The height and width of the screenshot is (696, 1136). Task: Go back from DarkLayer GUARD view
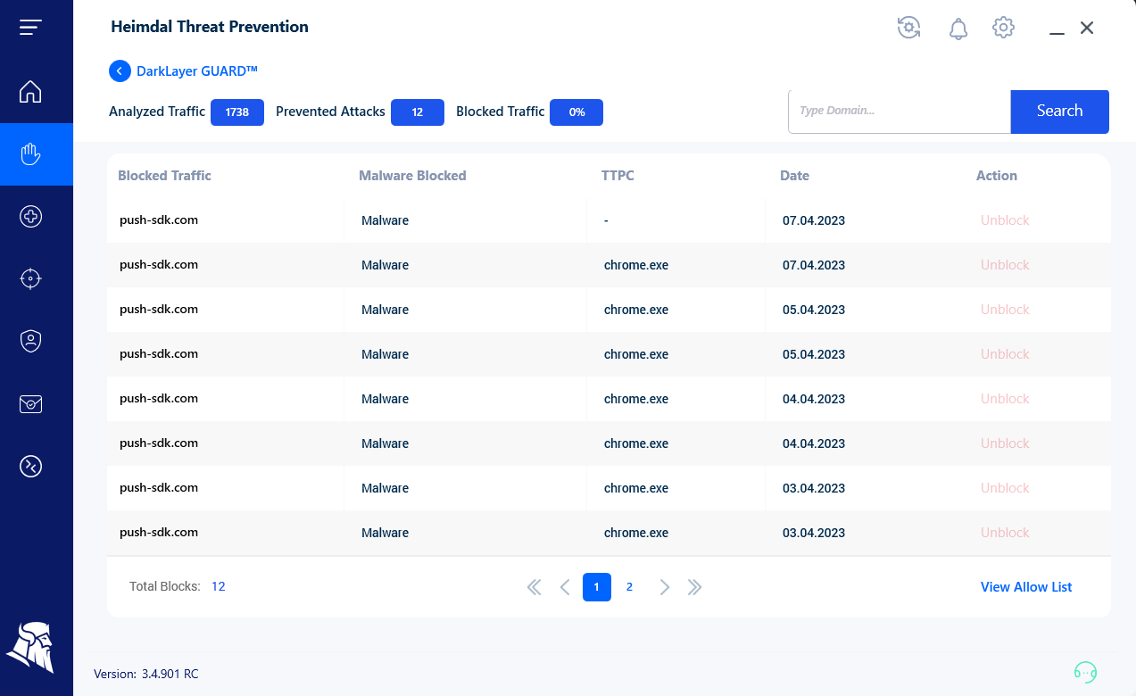pyautogui.click(x=120, y=70)
